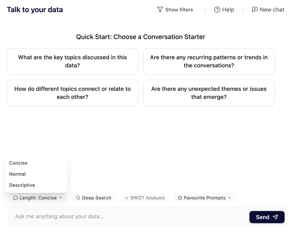Click the question mark Help icon
Screen dimensions: 290x228
pos(217,10)
